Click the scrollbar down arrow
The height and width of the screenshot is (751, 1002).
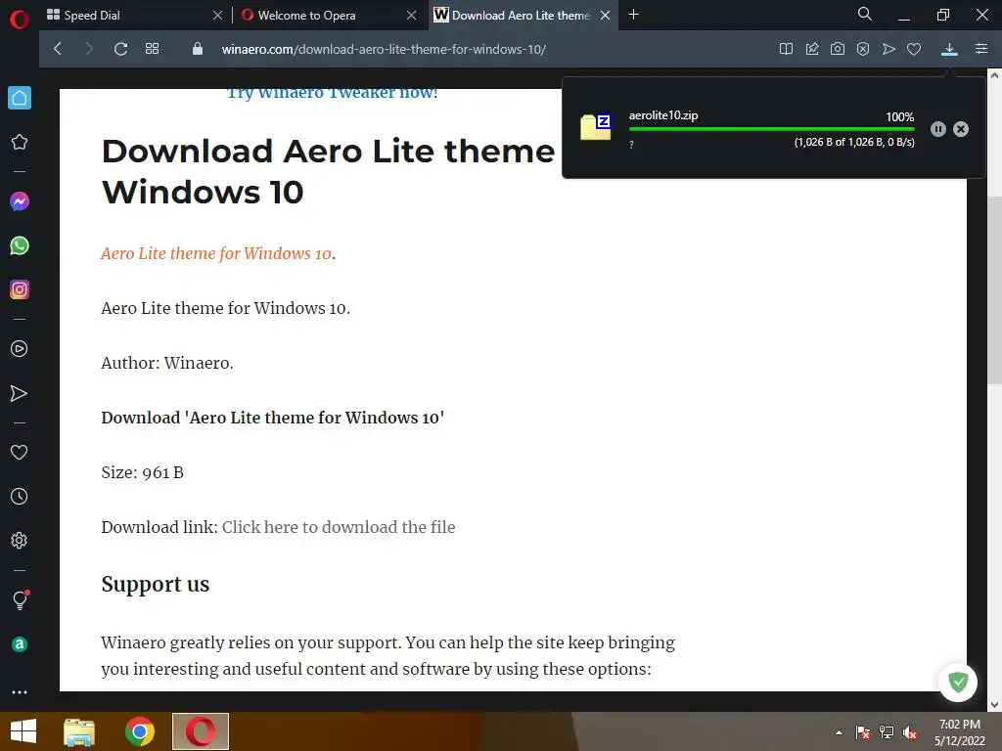(994, 705)
